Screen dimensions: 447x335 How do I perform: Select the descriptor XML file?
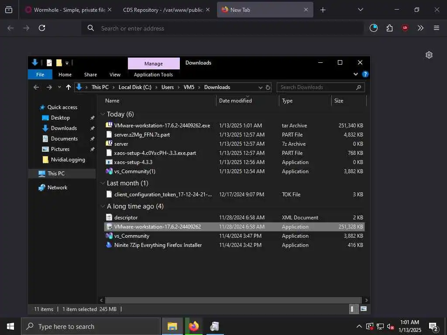click(234, 218)
